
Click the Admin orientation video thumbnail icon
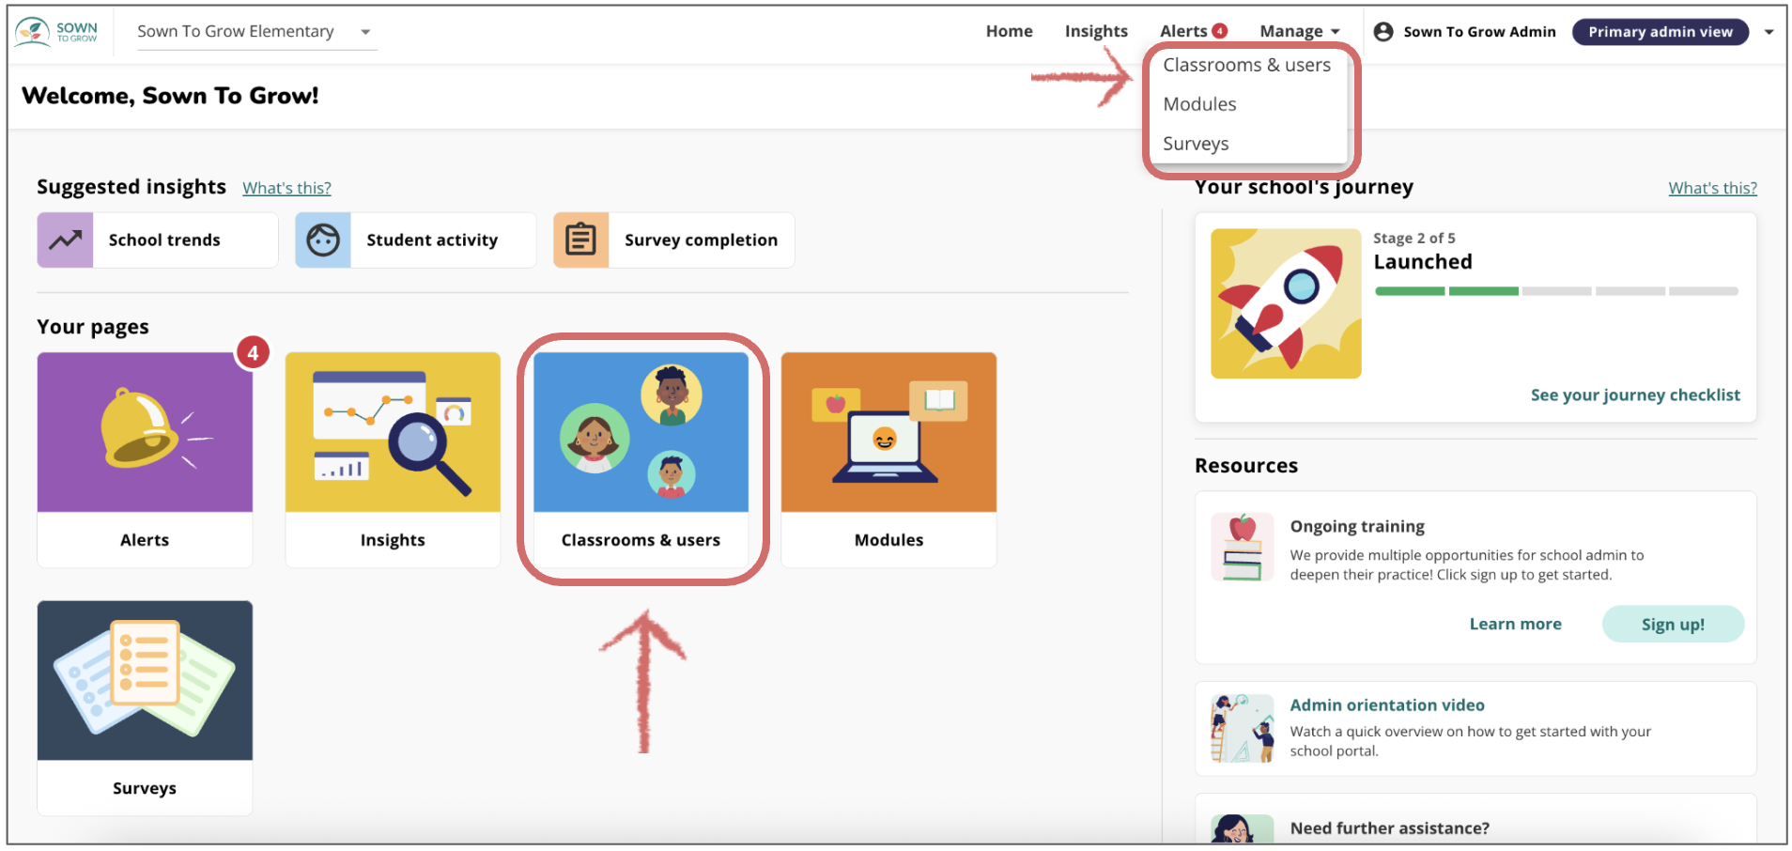[x=1243, y=729]
